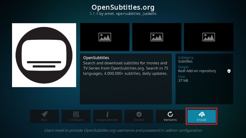The image size is (246, 138).
Task: Click the "Origin:" label
Action: (184, 67)
